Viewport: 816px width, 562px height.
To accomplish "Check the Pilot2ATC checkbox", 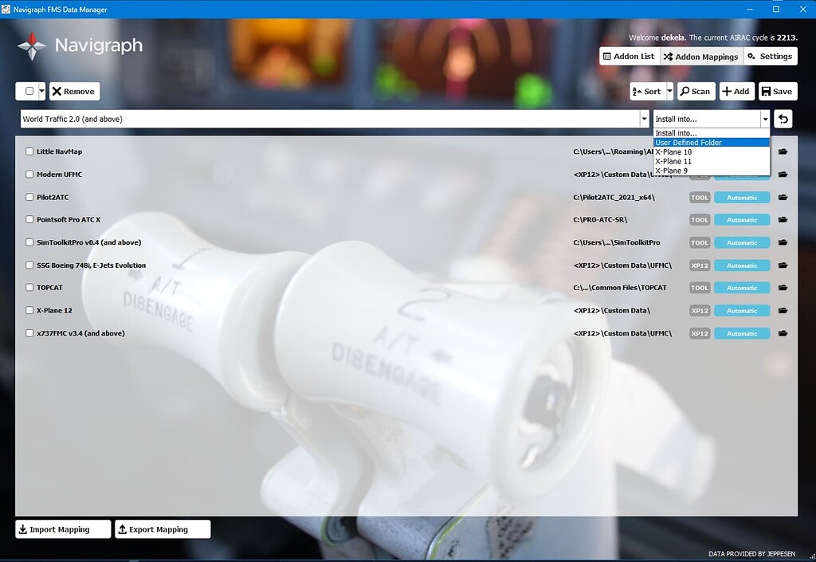I will [x=29, y=197].
